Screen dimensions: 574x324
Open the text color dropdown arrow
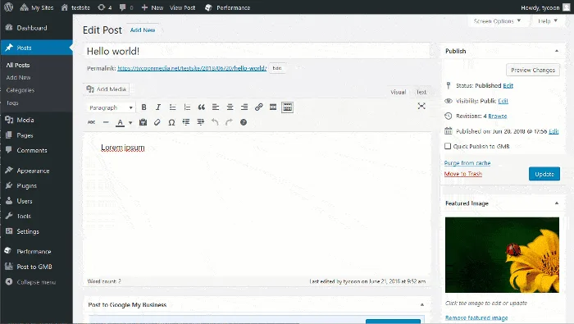130,123
